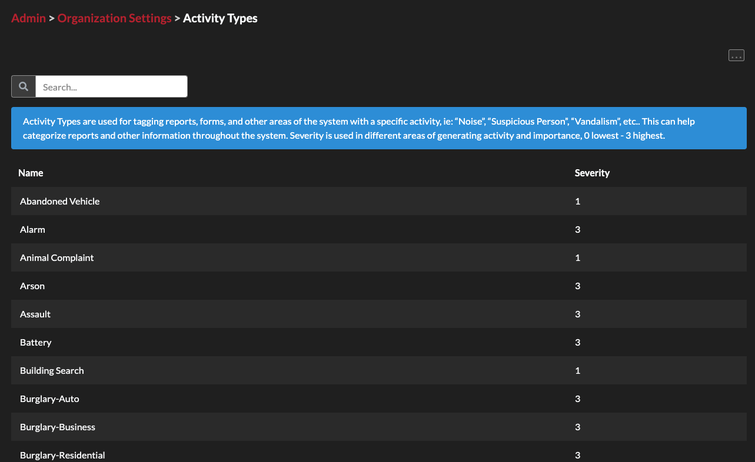Open the Assault activity type
This screenshot has height=462, width=755.
click(x=35, y=314)
